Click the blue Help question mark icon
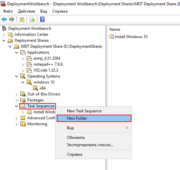This screenshot has height=170, width=180. [42, 19]
